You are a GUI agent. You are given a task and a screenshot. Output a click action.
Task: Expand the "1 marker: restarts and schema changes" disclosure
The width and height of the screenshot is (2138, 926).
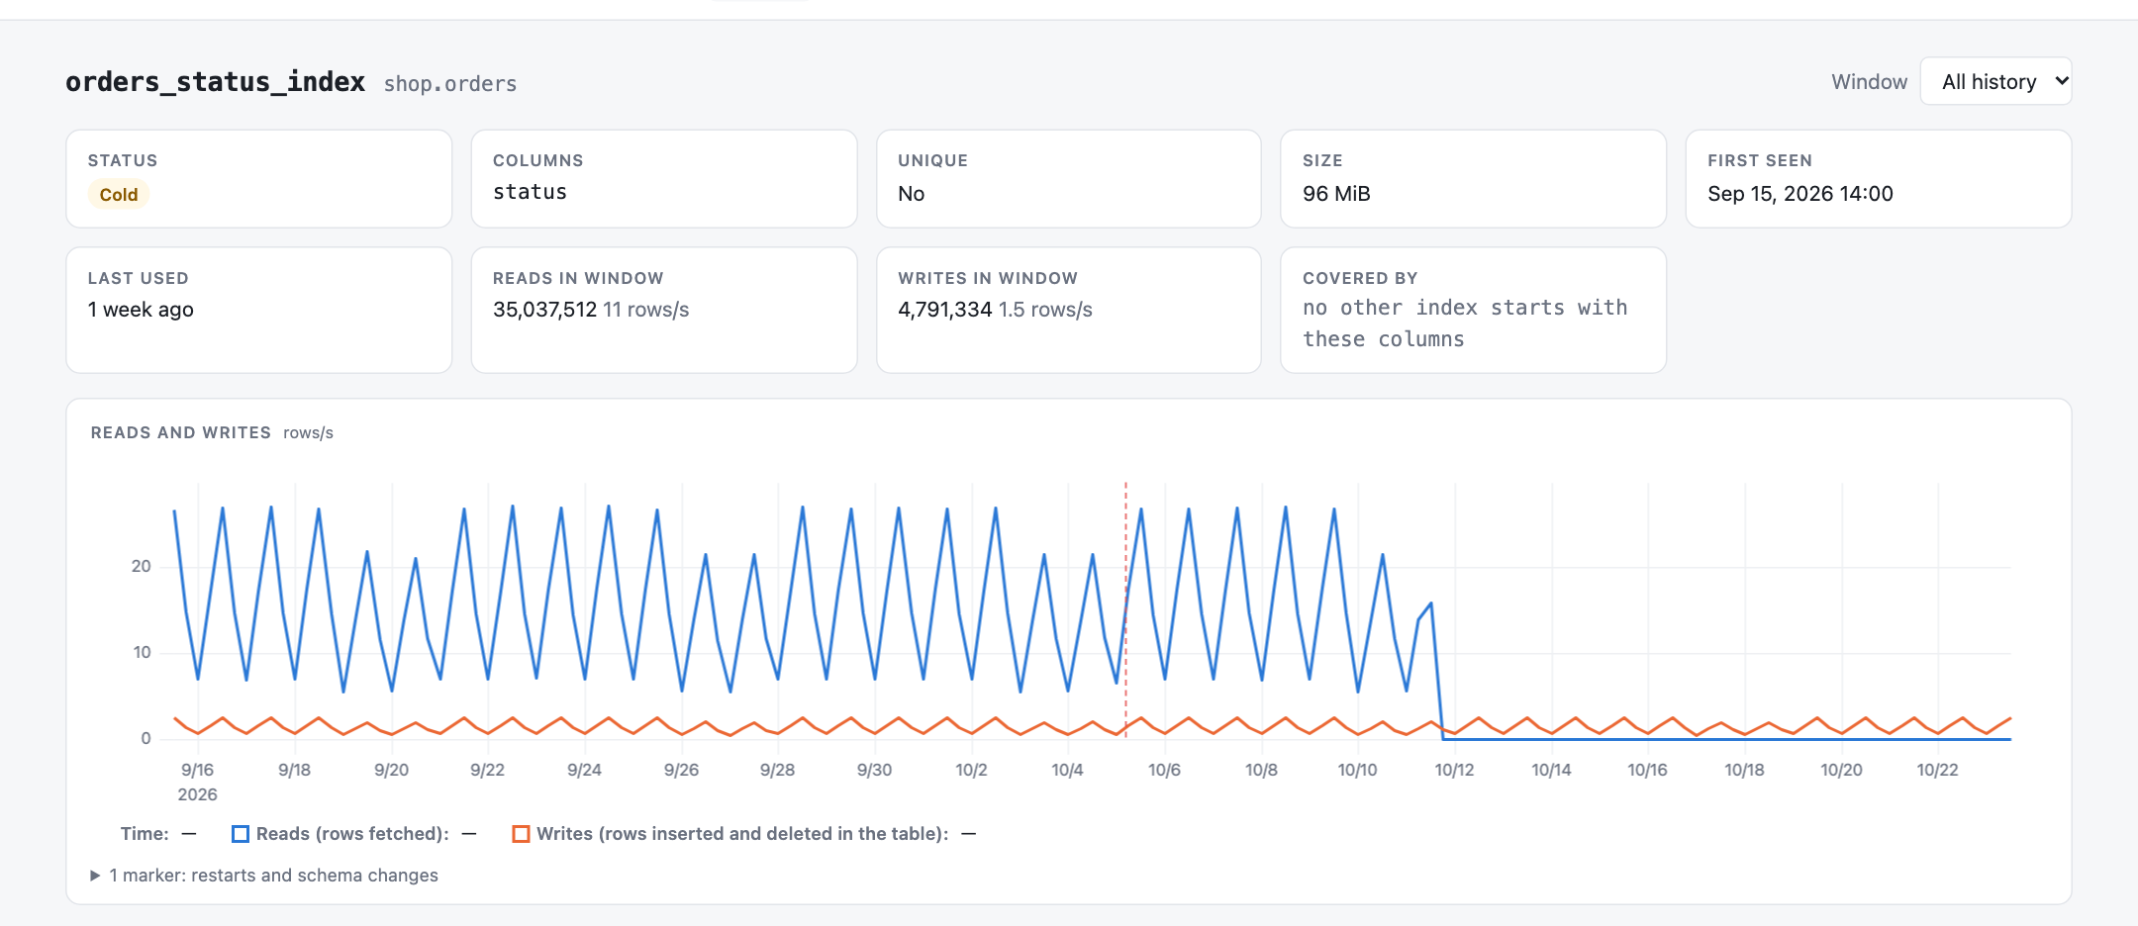point(264,876)
